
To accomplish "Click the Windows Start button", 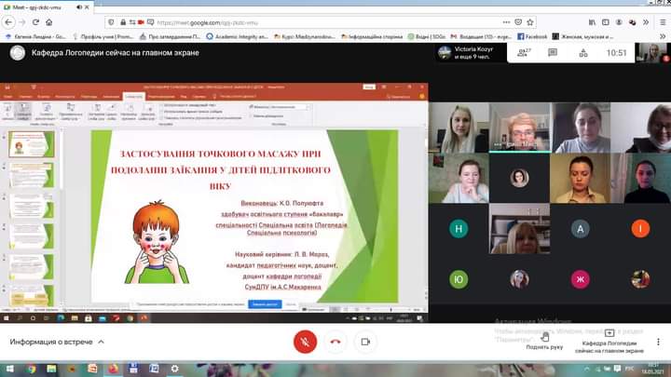I will click(8, 370).
